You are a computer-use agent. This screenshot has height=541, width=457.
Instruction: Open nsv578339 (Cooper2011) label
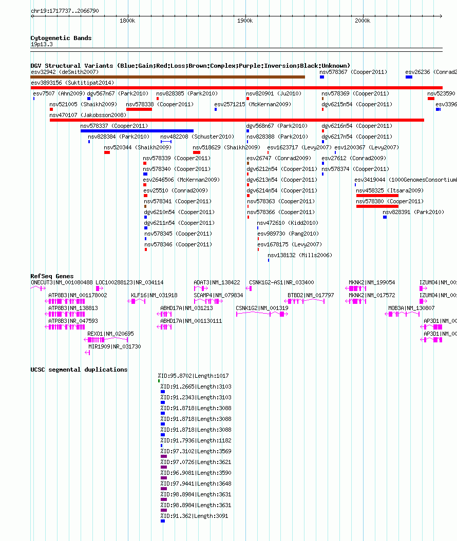click(x=177, y=158)
